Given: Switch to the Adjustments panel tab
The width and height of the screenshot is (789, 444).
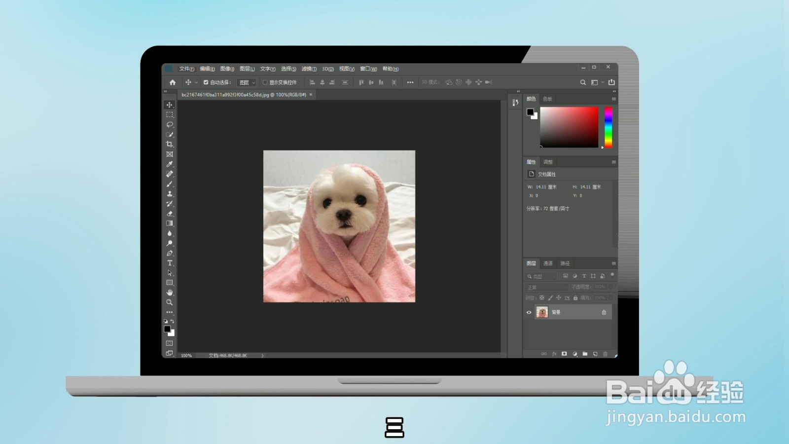Looking at the screenshot, I should click(548, 162).
